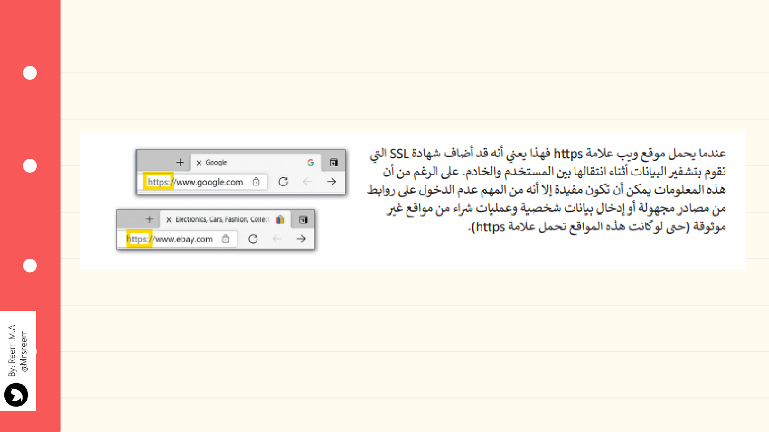Click the back arrow in Google browser bar

(308, 181)
